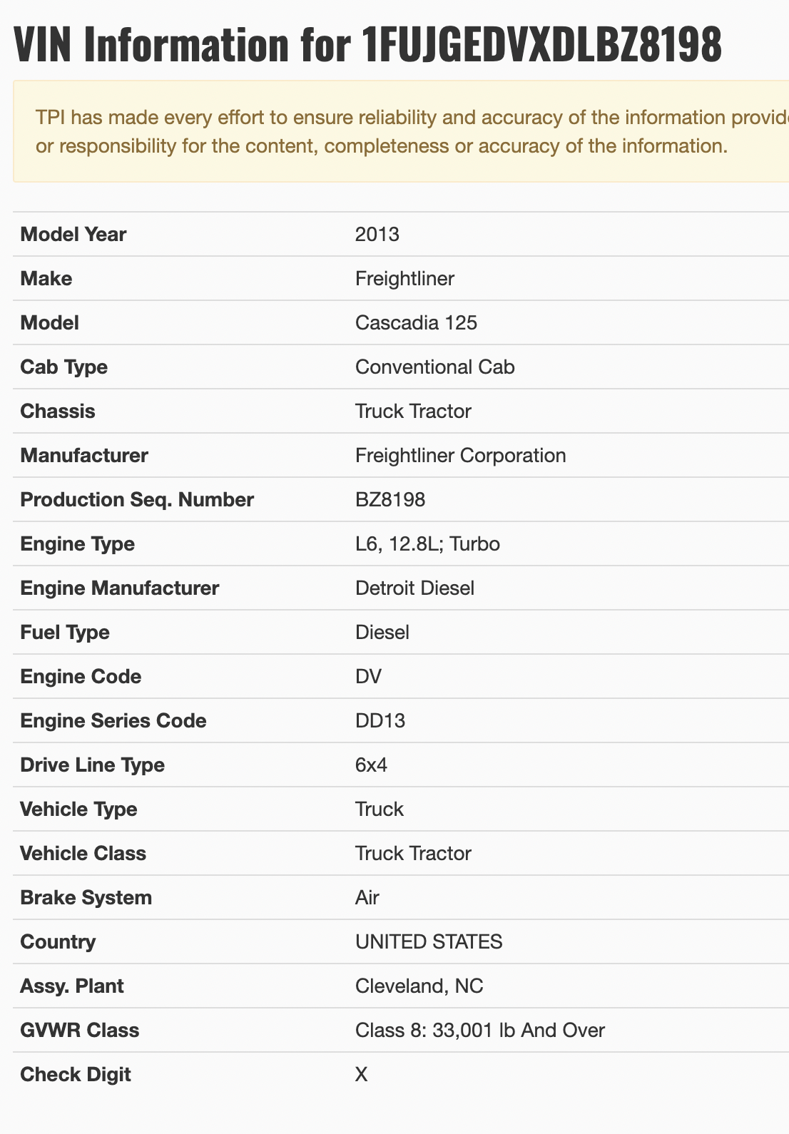Click the 6x4 drive line value
Image resolution: width=789 pixels, height=1134 pixels.
371,765
